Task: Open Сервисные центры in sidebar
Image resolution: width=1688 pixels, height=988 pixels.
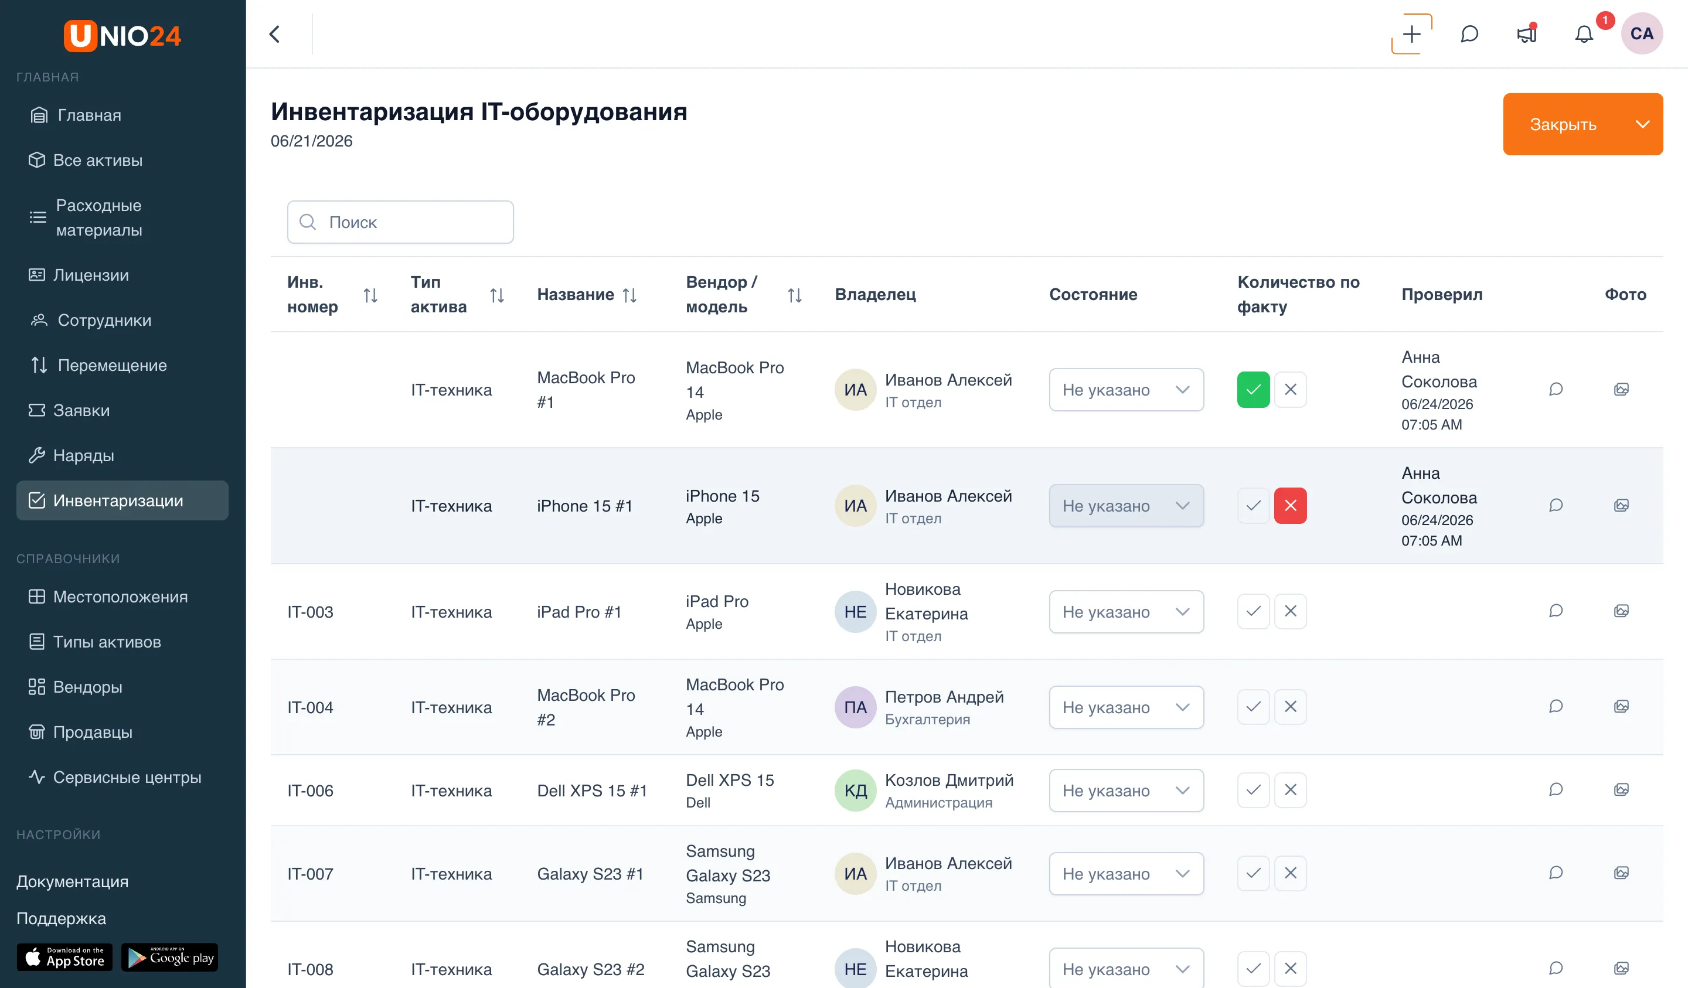Action: pos(122,777)
